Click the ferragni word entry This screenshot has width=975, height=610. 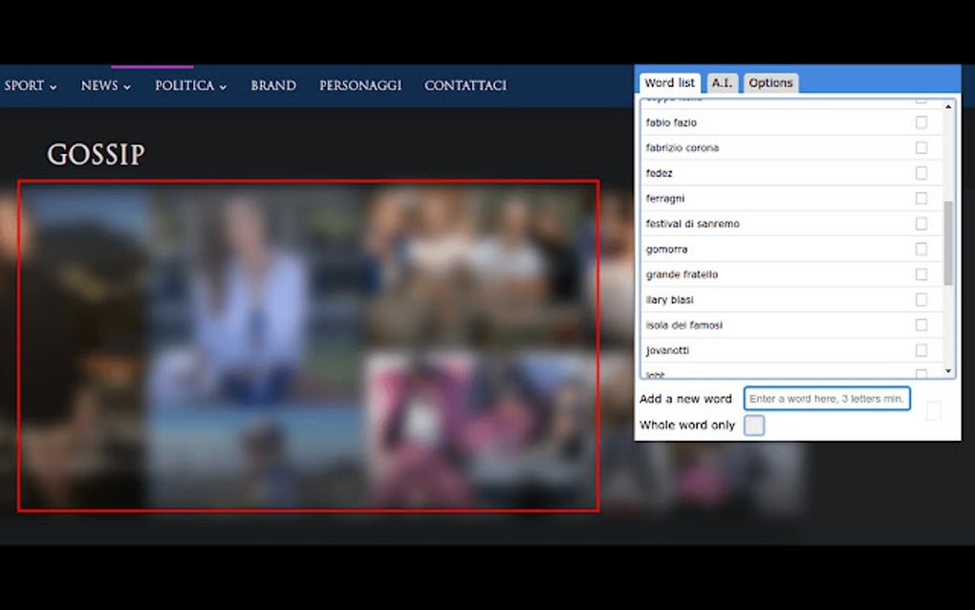664,198
